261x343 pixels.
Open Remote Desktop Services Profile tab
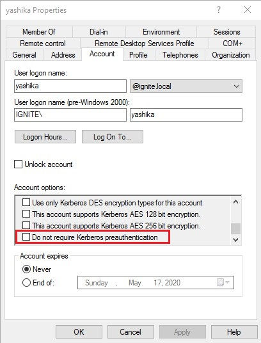[145, 44]
